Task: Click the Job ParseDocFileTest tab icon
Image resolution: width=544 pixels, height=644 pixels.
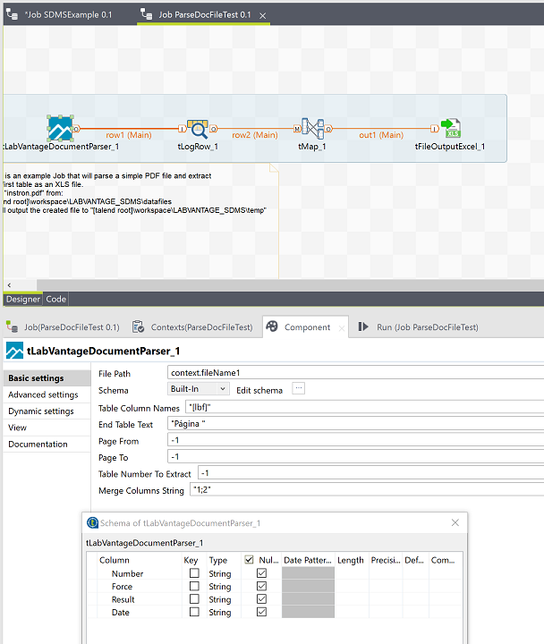Action: point(146,14)
